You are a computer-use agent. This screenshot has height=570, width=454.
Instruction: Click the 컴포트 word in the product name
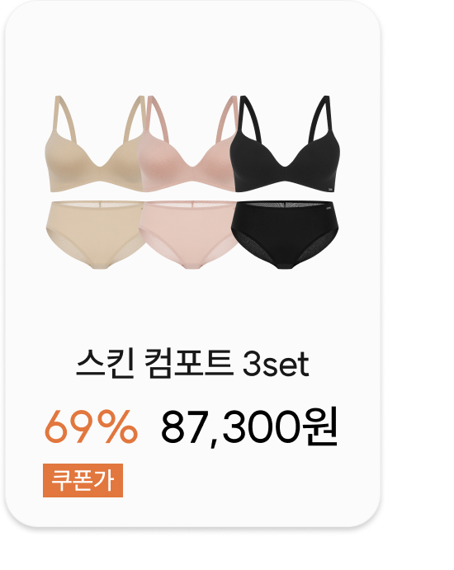(x=188, y=364)
